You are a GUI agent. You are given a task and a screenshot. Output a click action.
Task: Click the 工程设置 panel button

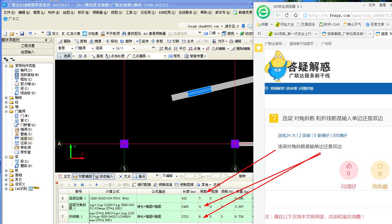[28, 46]
